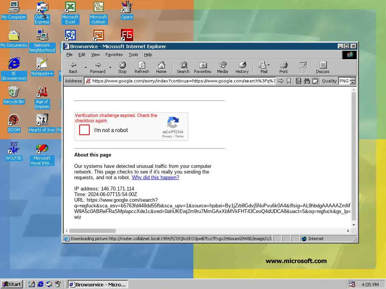This screenshot has height=289, width=386.
Task: Select the Hearts of Iron desktop icon
Action: [x=42, y=123]
